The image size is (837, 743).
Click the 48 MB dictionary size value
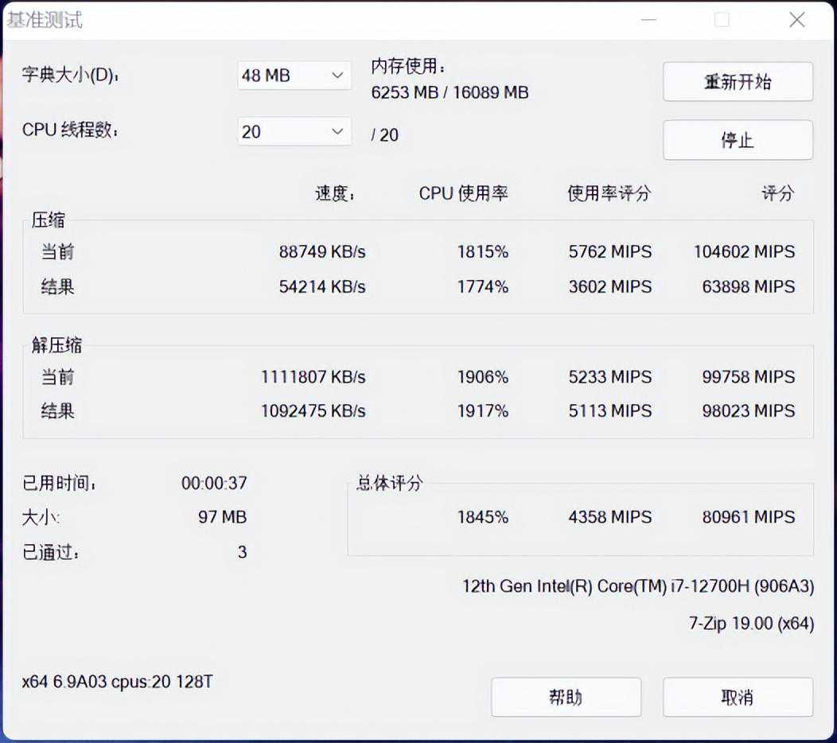coord(267,76)
